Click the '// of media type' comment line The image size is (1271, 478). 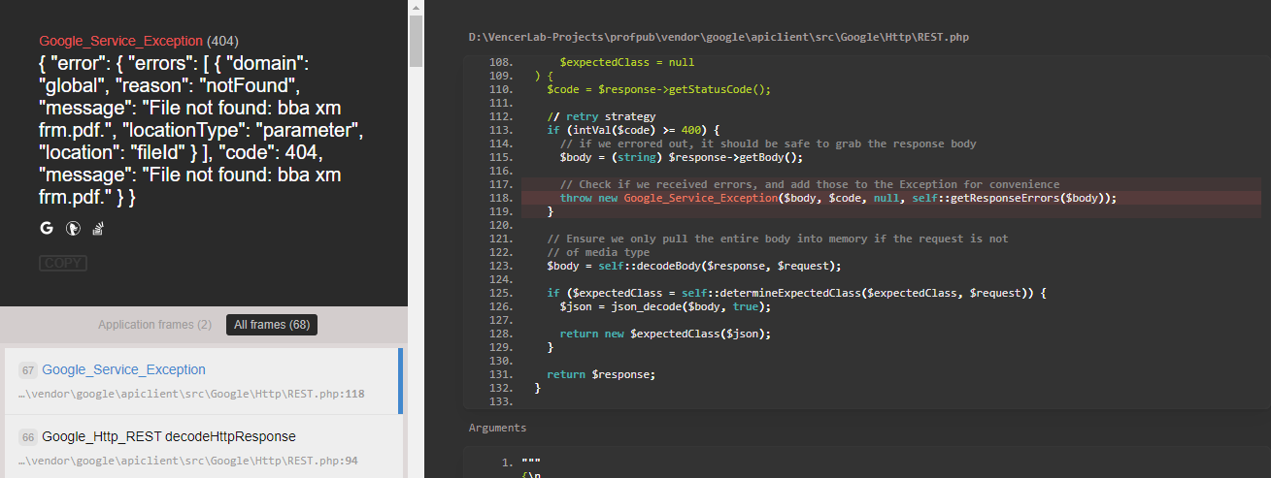(598, 252)
